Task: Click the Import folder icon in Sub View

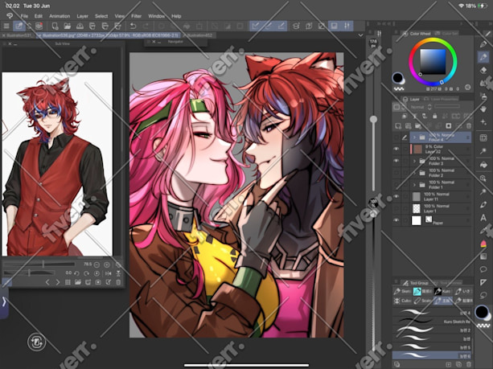Action: (78, 282)
